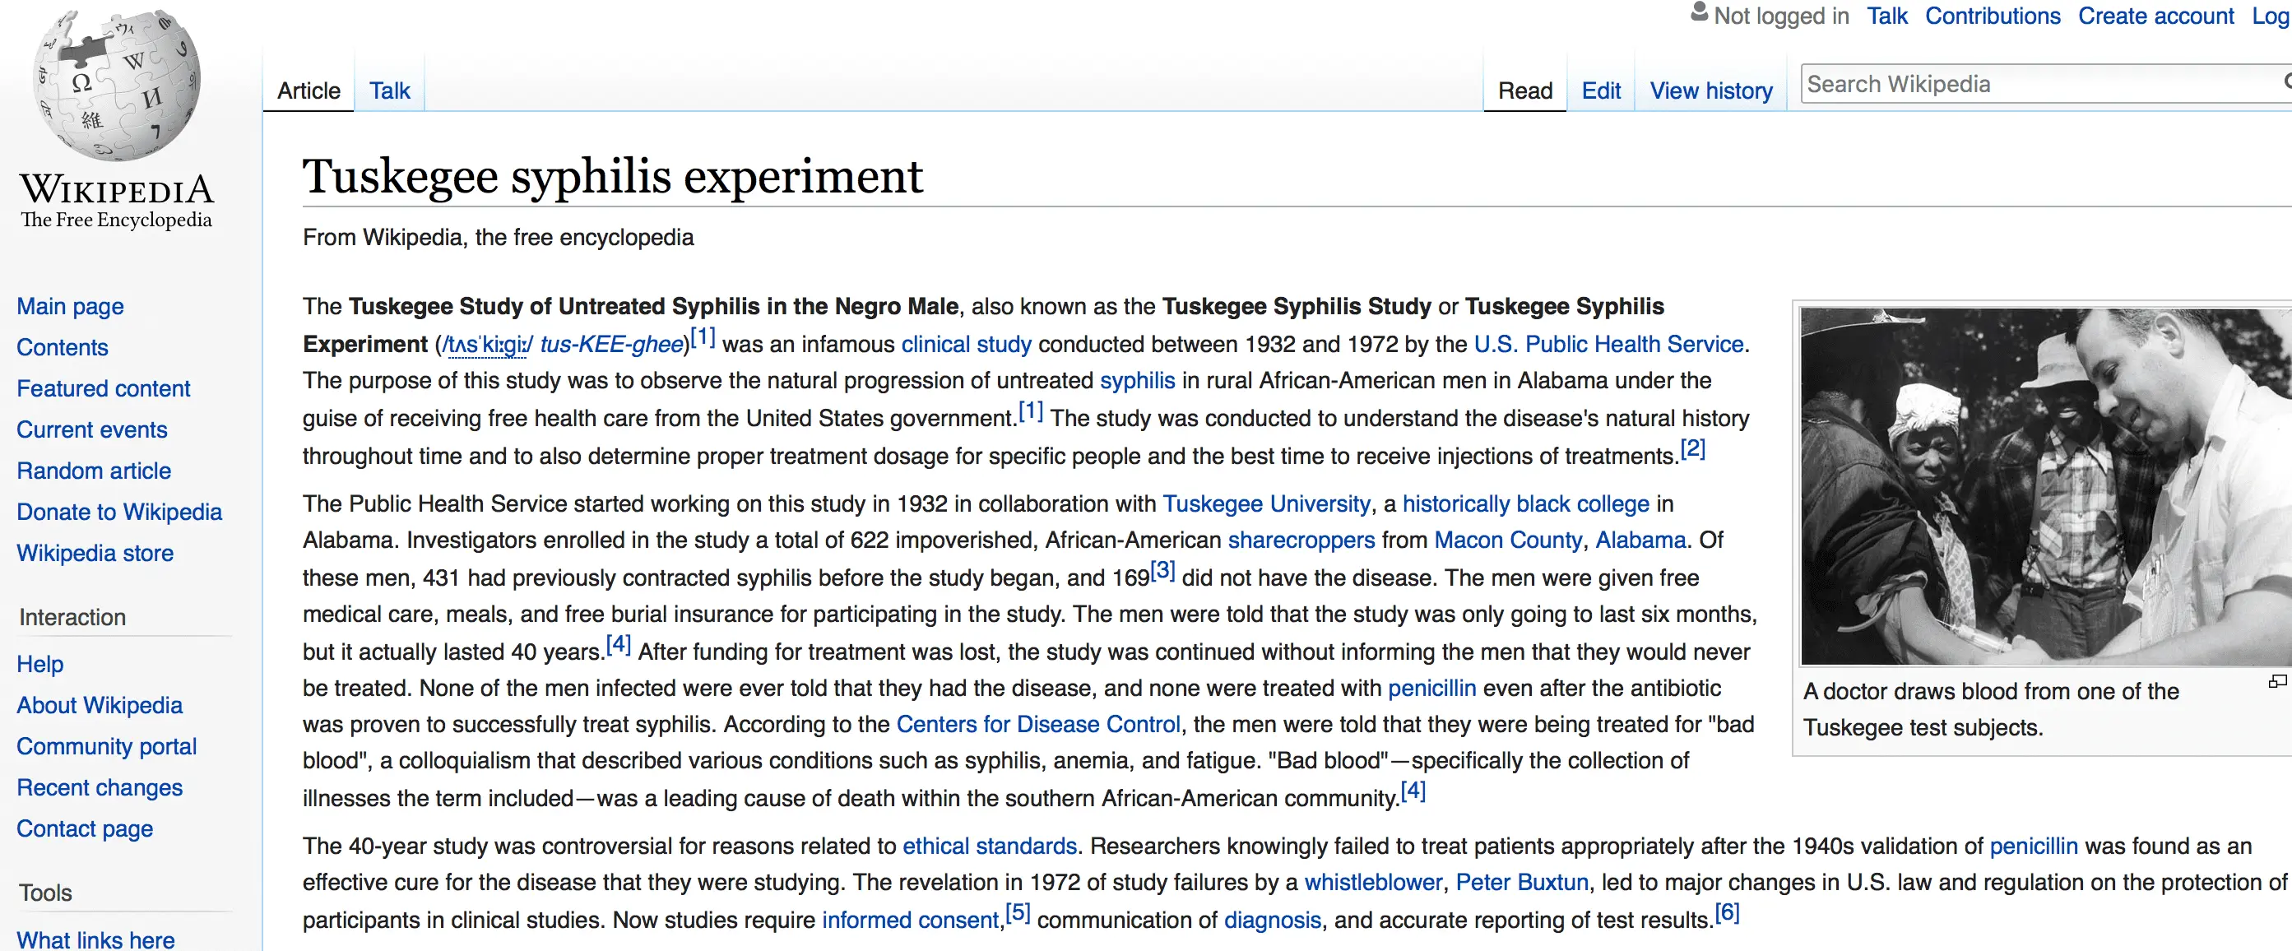Open About Wikipedia
Image resolution: width=2292 pixels, height=951 pixels.
pos(100,704)
